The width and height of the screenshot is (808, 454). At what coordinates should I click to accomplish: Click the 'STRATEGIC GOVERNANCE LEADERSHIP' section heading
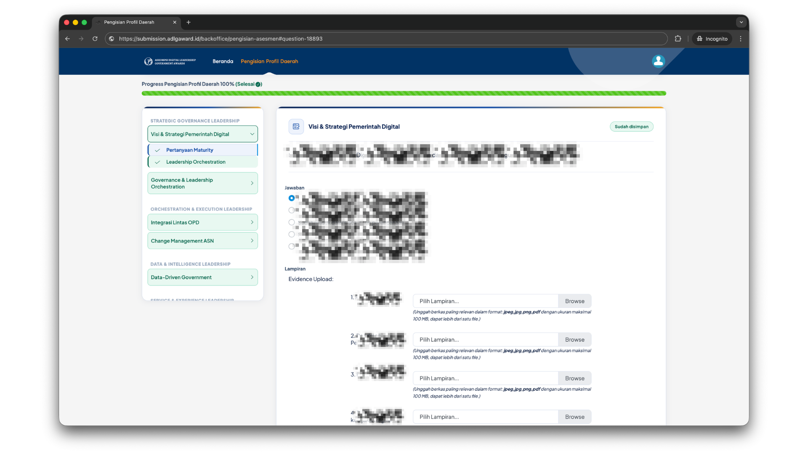click(x=195, y=121)
